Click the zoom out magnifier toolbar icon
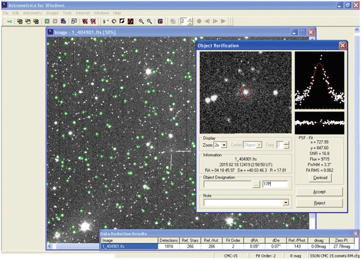The image size is (361, 260). tap(149, 22)
